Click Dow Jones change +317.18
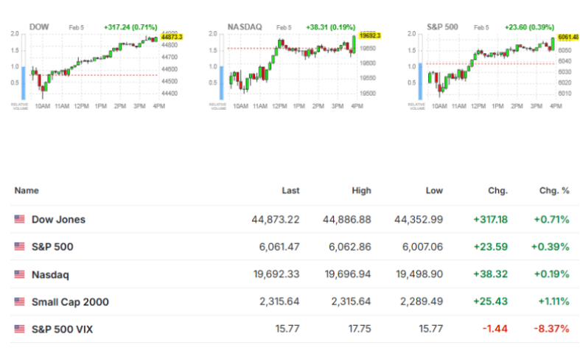The image size is (580, 348). tap(491, 220)
